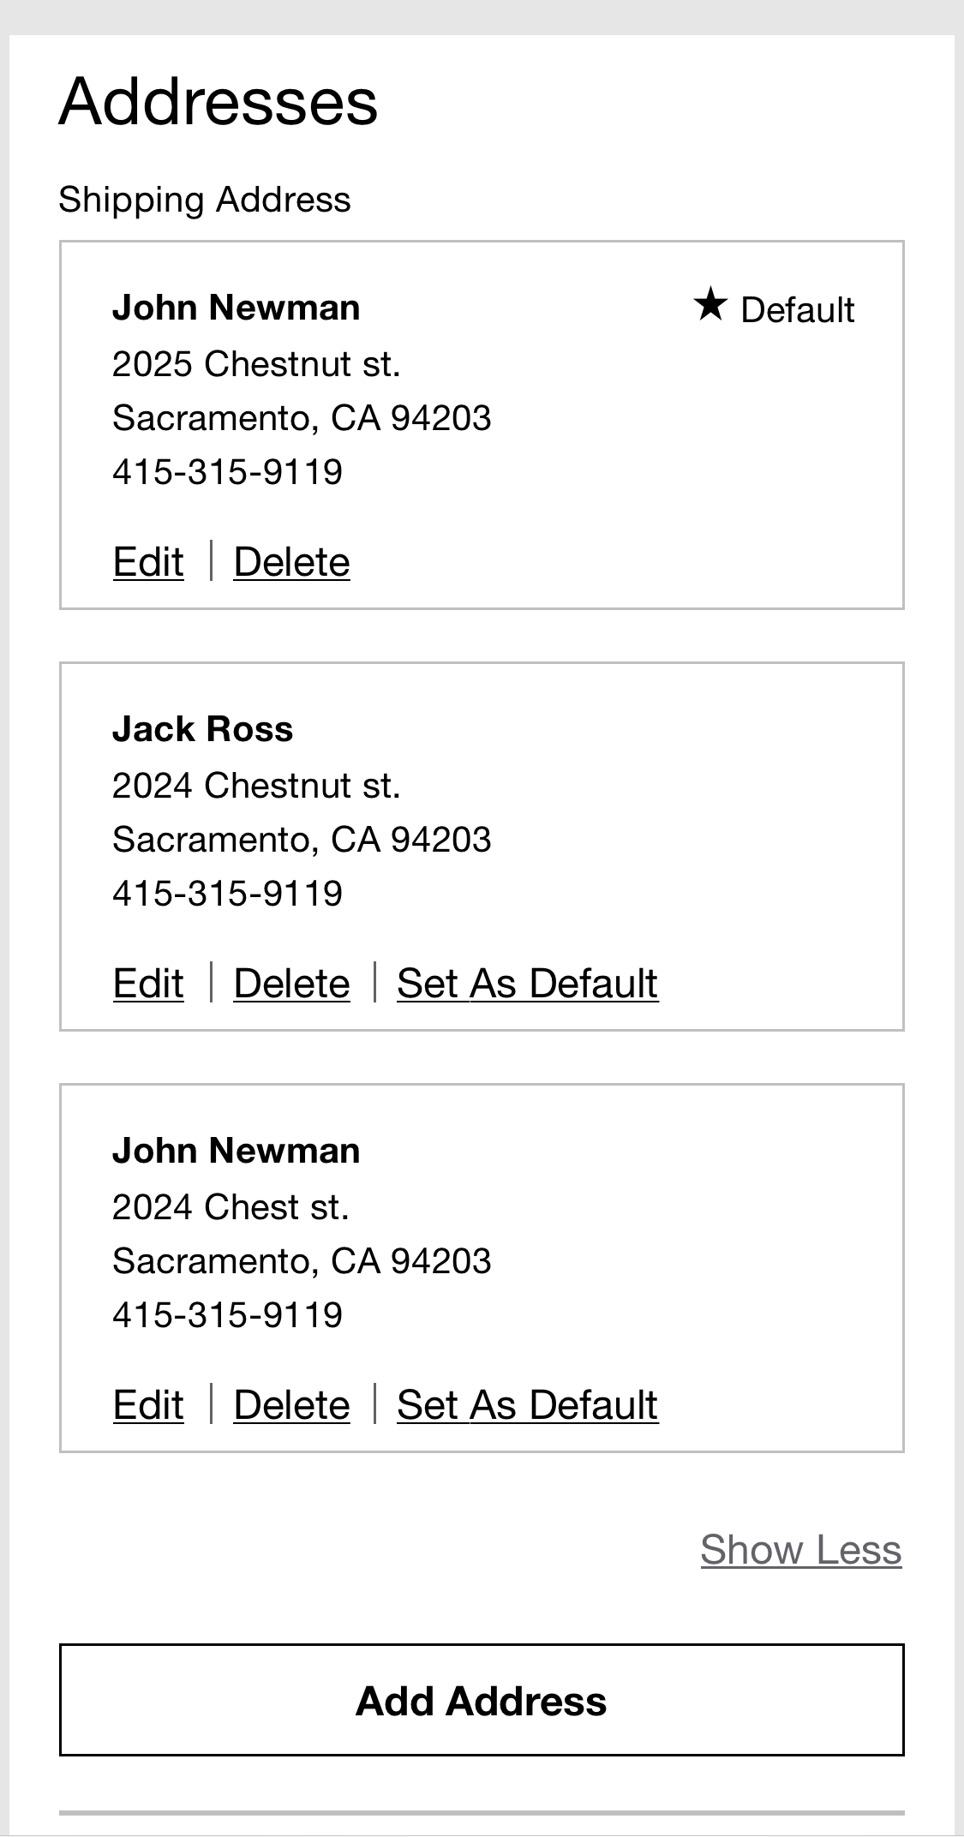964x1837 pixels.
Task: Edit Jack Ross's address
Action: click(x=147, y=983)
